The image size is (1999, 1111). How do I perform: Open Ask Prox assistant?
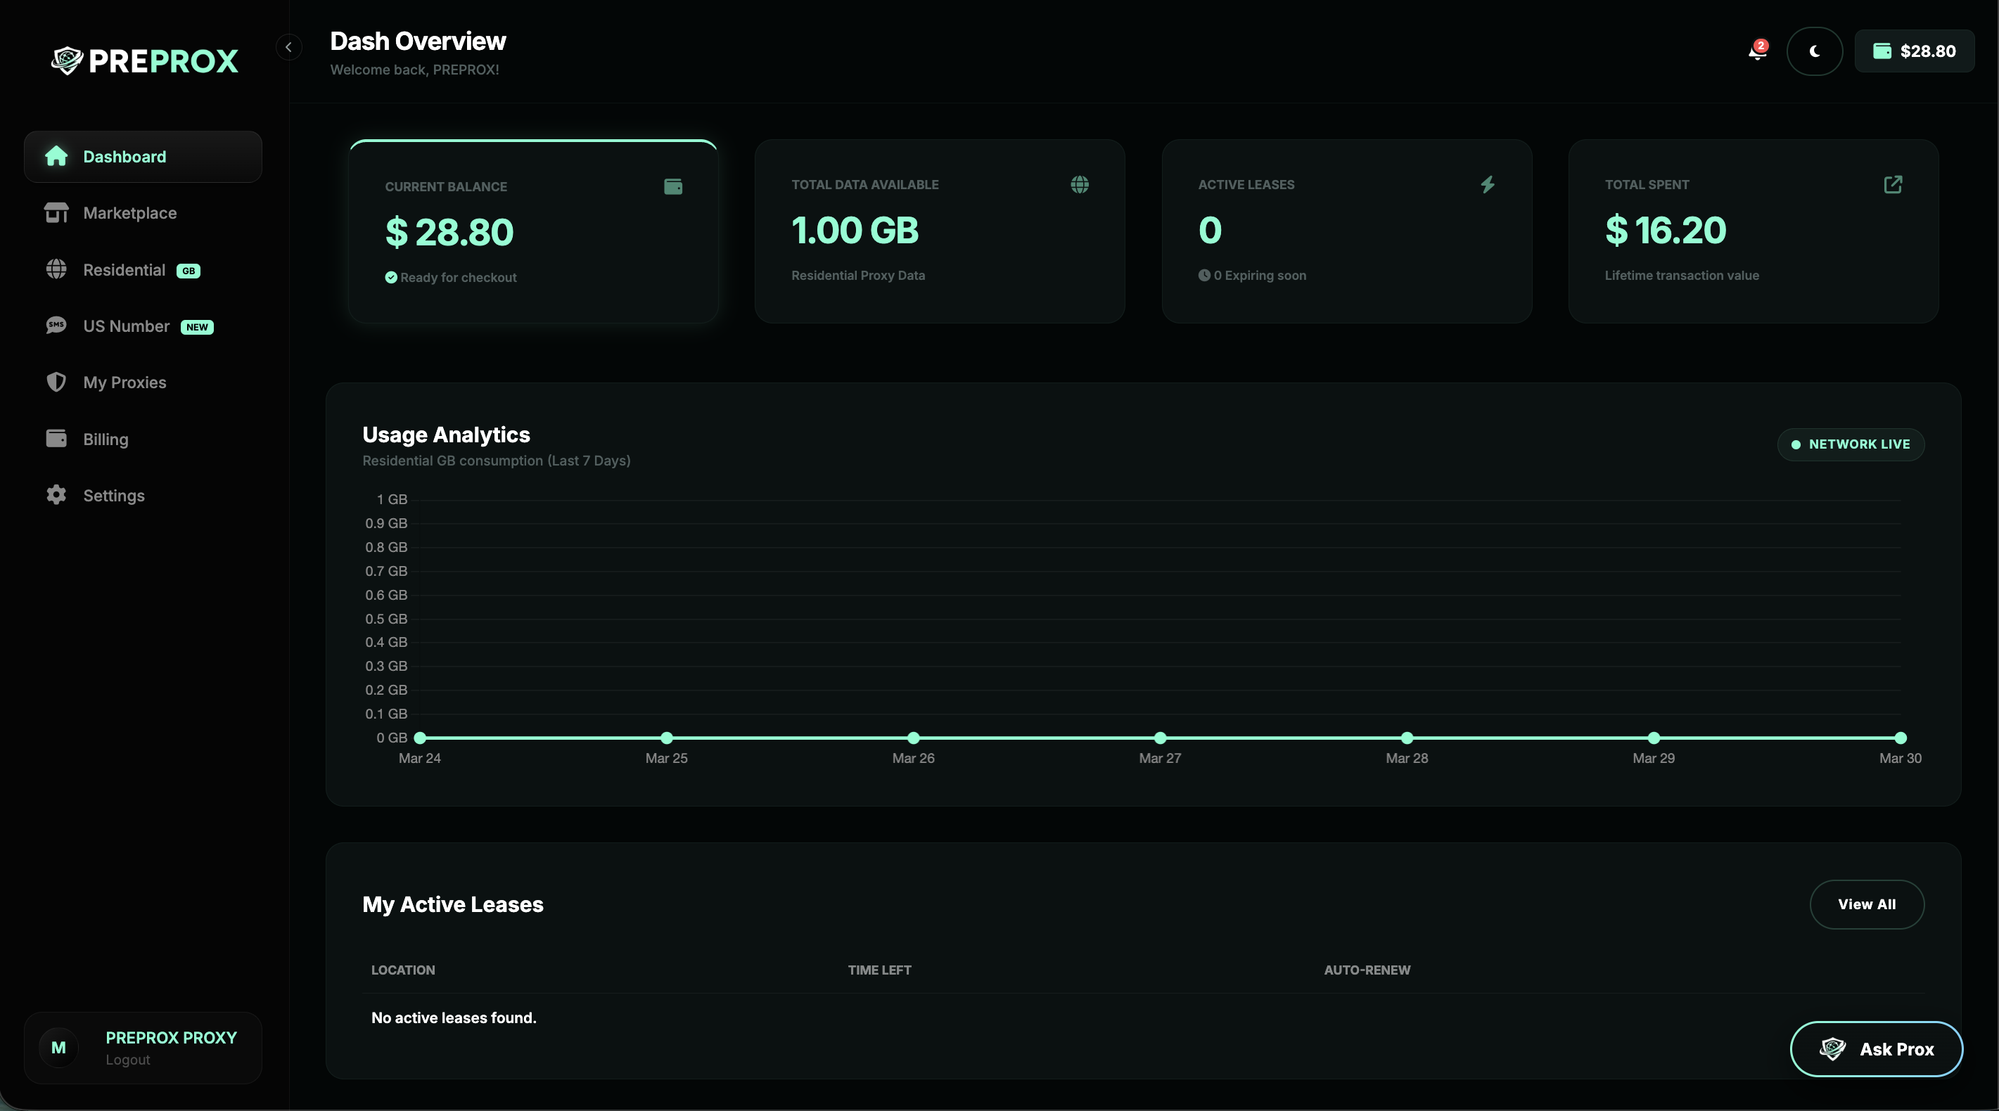point(1877,1048)
